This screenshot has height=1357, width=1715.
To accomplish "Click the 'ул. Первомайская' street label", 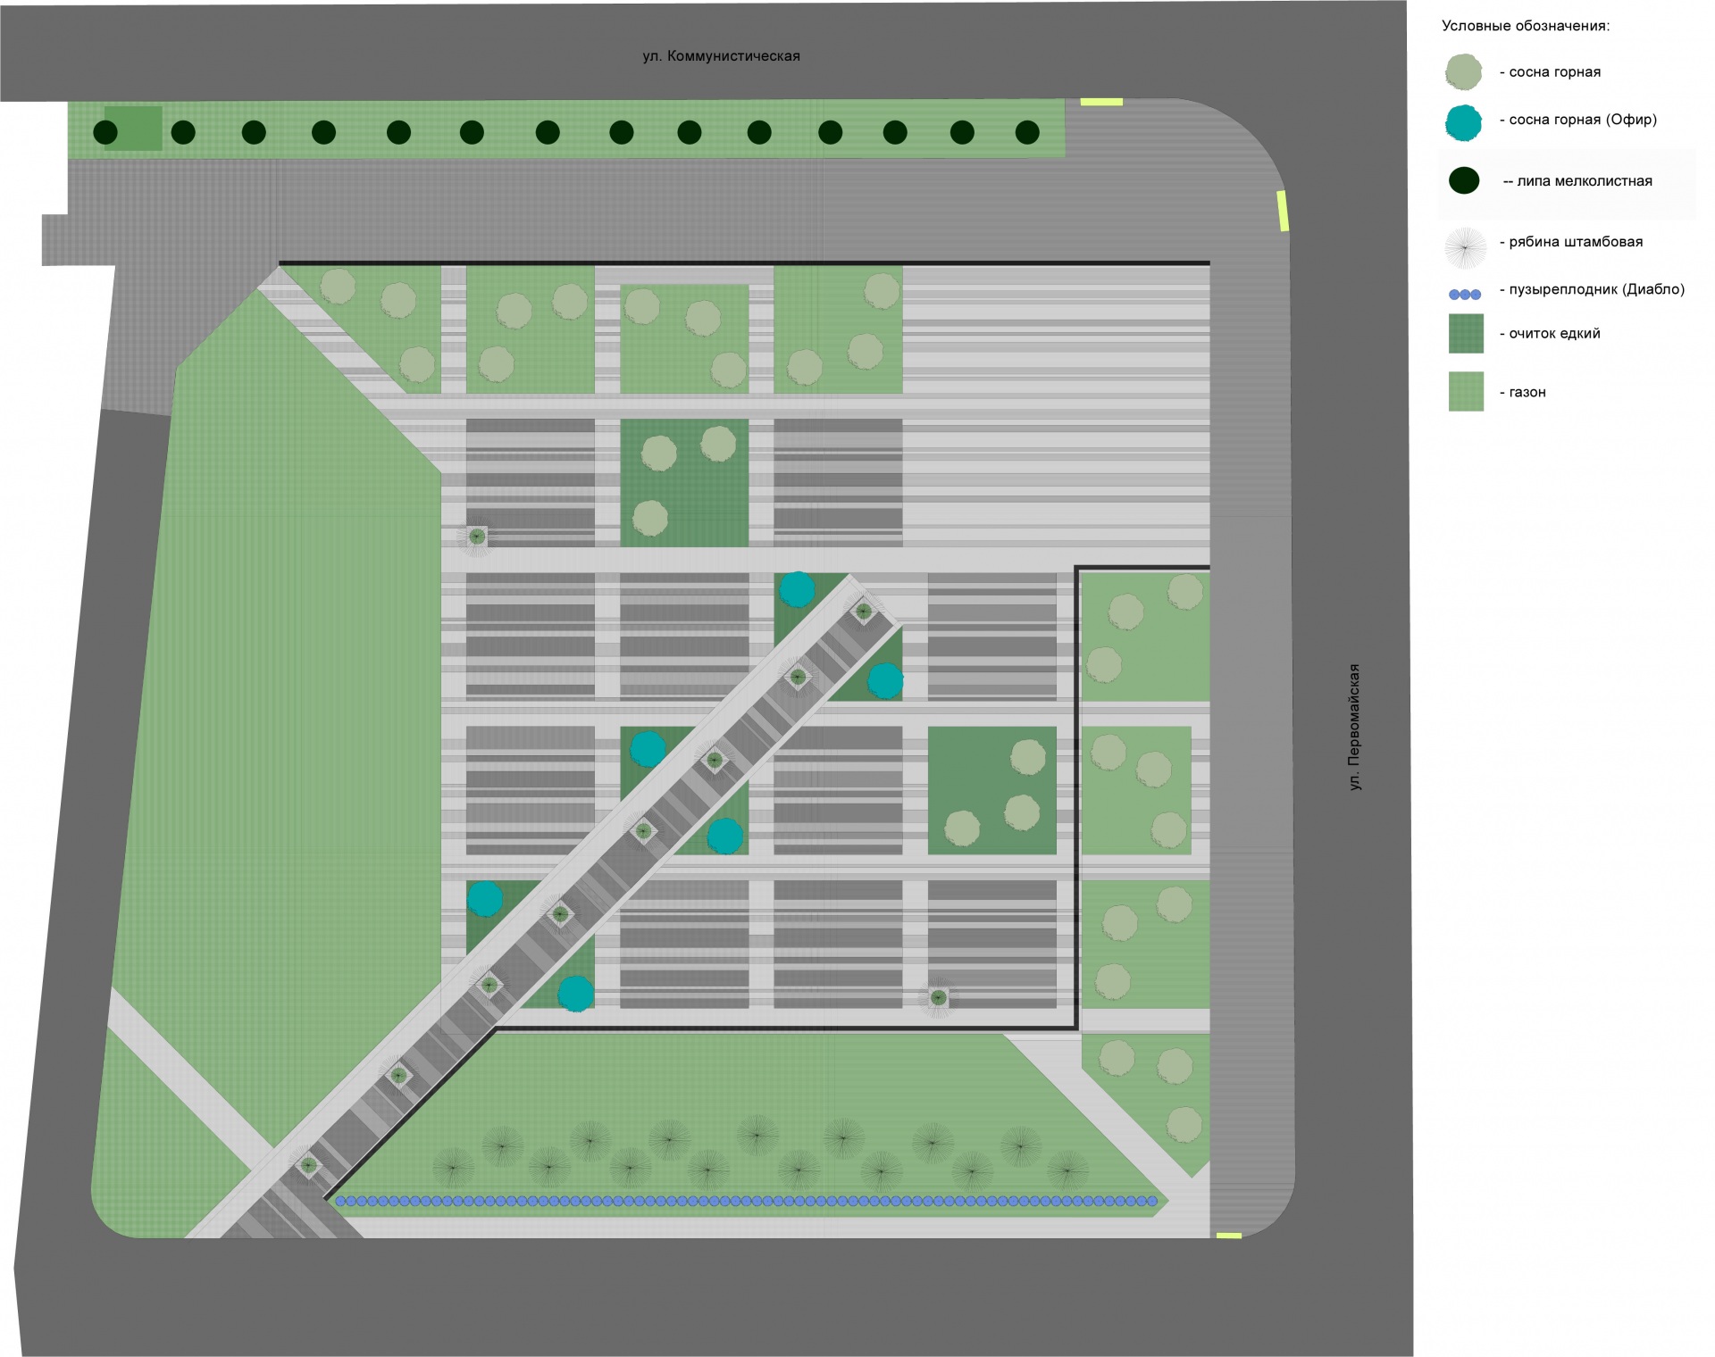I will point(1355,727).
